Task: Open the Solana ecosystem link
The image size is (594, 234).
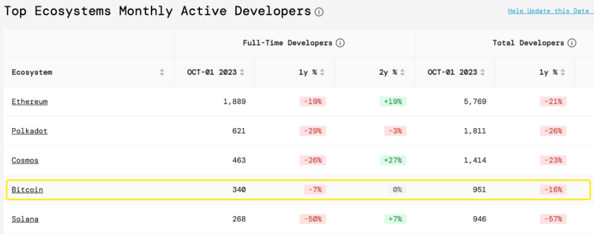Action: point(25,219)
